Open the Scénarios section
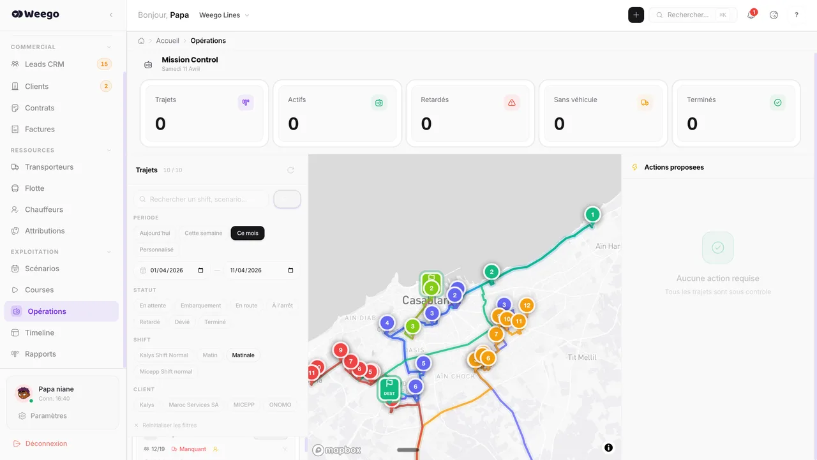Screen dimensions: 817x460 (x=41, y=269)
